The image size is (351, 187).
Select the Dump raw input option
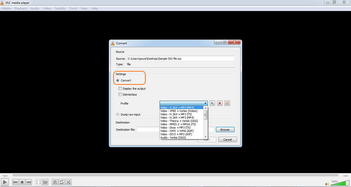(118, 115)
